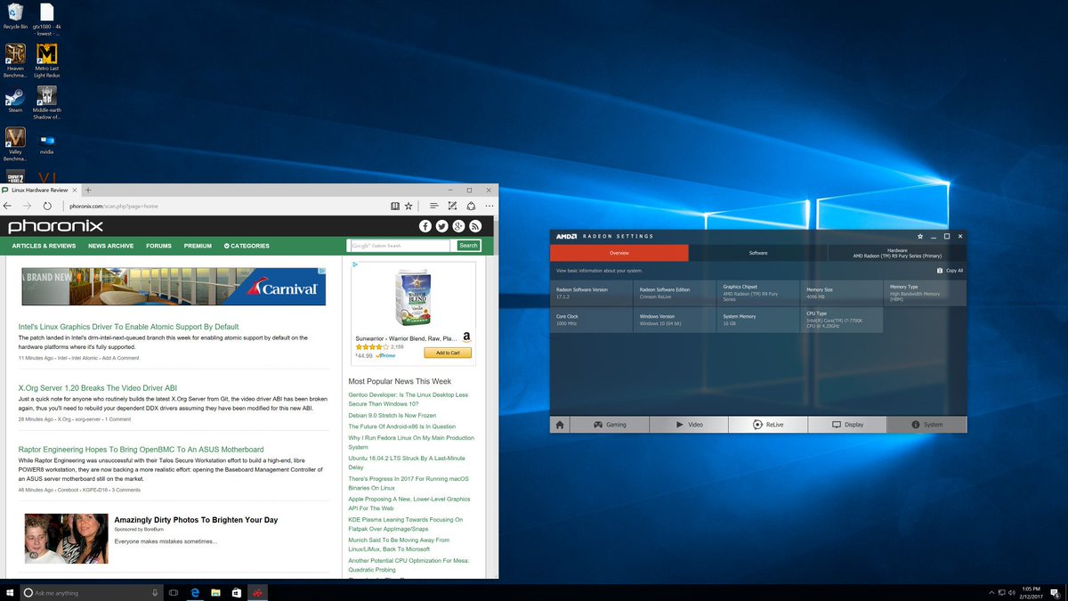The height and width of the screenshot is (601, 1068).
Task: Open the ReLive section in Radeon Settings
Action: click(x=767, y=425)
